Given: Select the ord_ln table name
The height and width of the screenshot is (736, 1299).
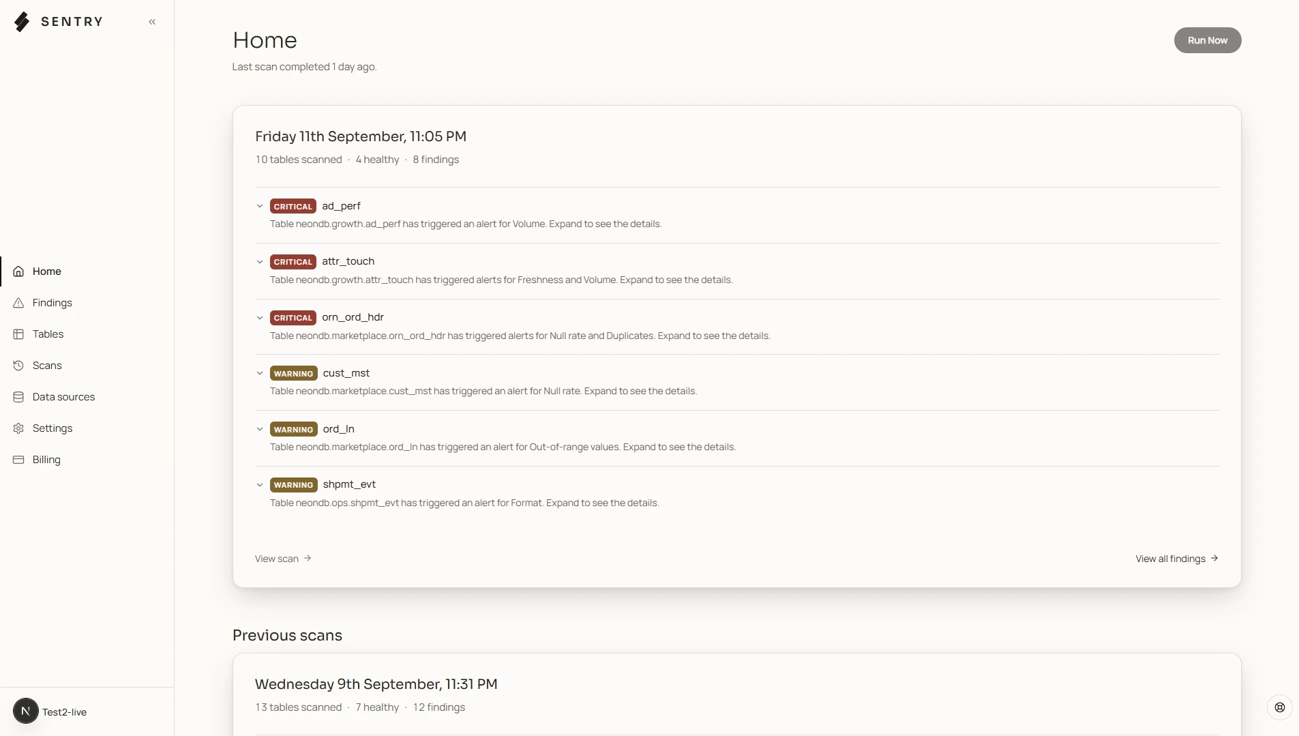Looking at the screenshot, I should pyautogui.click(x=339, y=429).
